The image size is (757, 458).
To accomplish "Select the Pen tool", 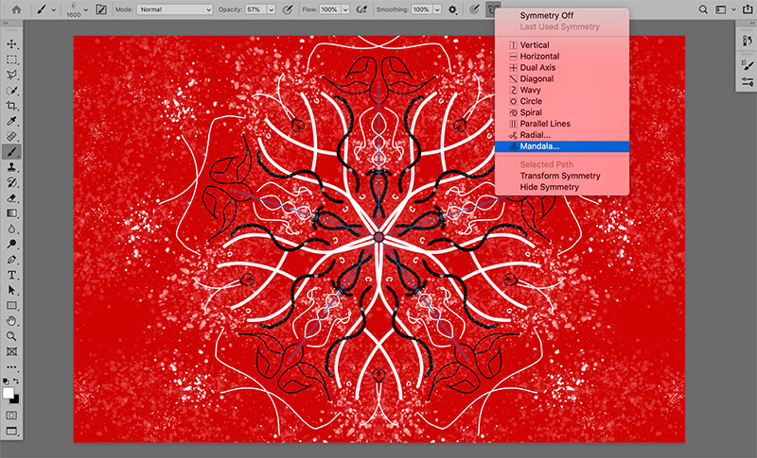I will click(11, 260).
